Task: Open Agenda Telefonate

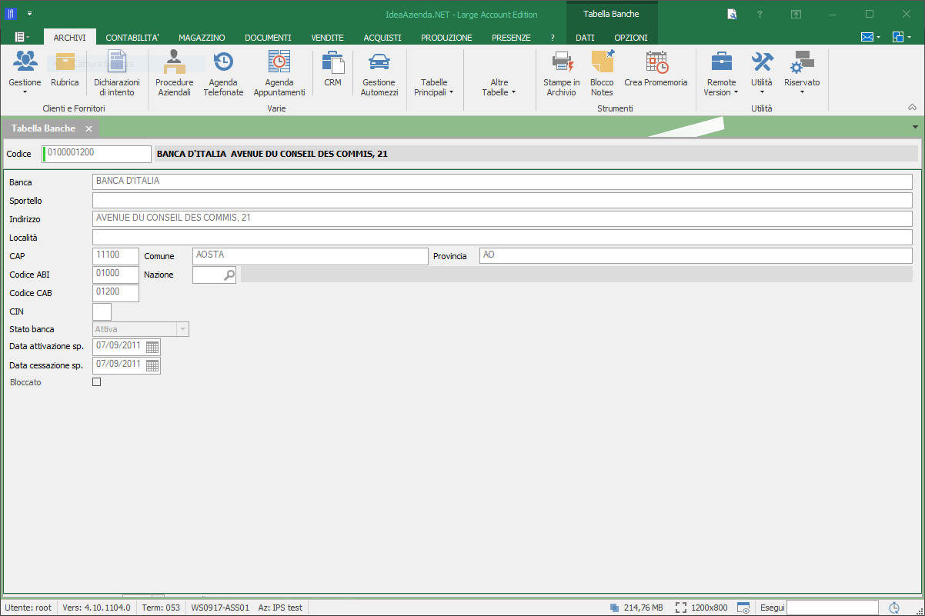Action: tap(223, 73)
